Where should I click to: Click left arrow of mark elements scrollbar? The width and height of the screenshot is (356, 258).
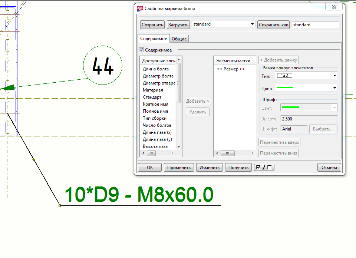pyautogui.click(x=217, y=153)
